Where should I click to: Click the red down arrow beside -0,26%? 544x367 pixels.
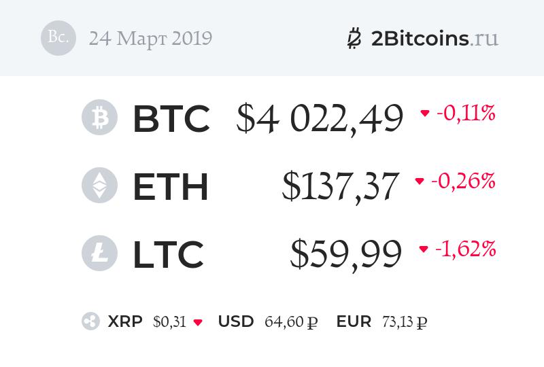[x=420, y=181]
